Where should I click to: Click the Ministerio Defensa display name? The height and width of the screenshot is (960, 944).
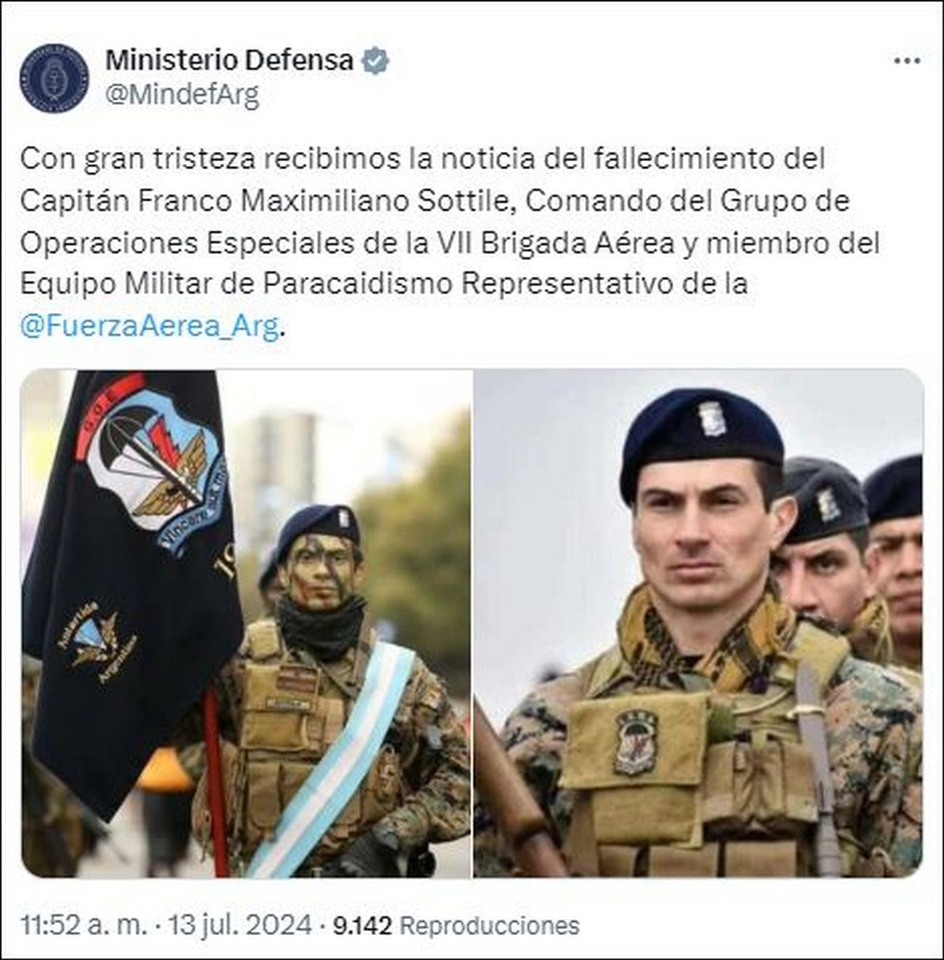(229, 60)
